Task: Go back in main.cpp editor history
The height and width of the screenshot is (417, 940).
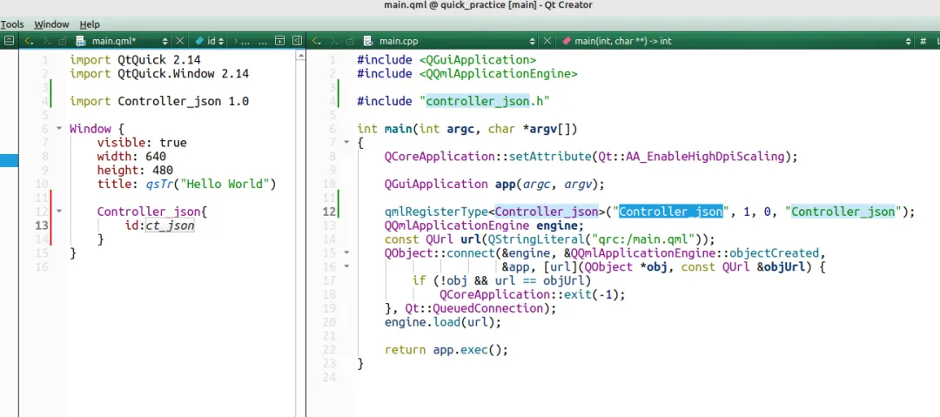Action: click(317, 42)
